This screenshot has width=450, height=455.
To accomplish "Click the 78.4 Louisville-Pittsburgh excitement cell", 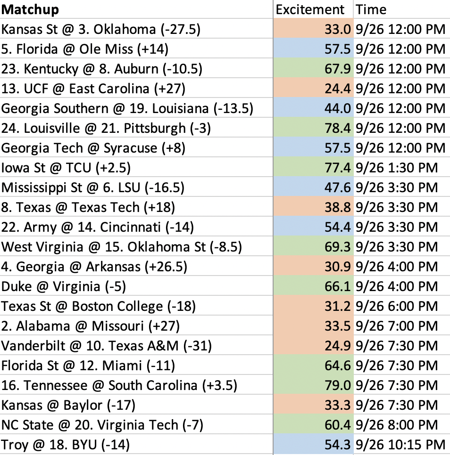I will click(313, 128).
